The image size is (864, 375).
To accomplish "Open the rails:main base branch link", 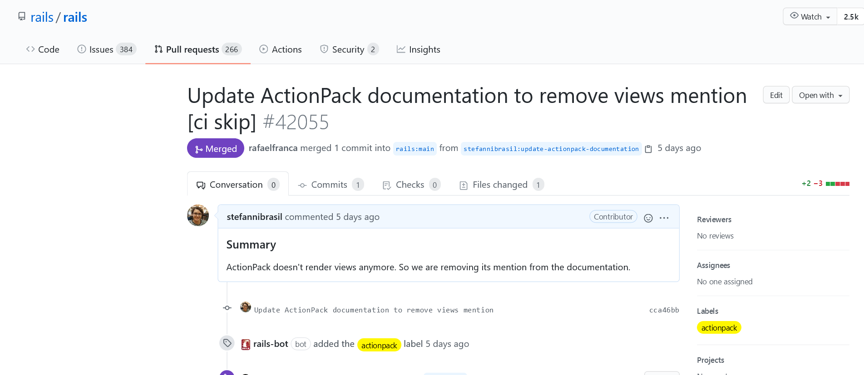I will [x=415, y=149].
